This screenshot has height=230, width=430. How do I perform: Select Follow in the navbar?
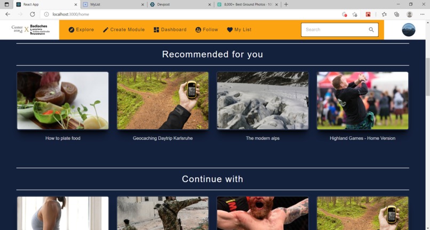[x=207, y=30]
